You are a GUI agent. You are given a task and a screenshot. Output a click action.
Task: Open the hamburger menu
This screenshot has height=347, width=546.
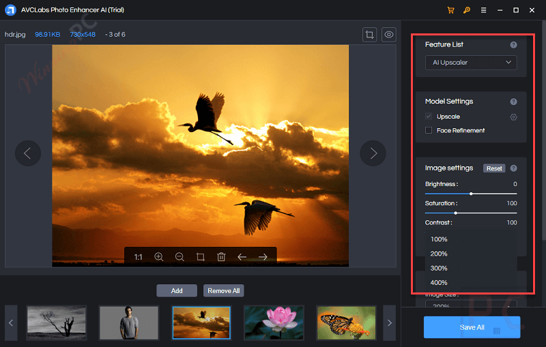483,10
